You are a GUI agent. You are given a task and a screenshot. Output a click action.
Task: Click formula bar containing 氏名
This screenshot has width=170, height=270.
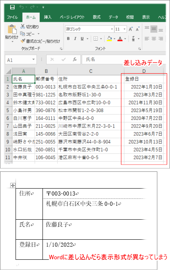[x=124, y=60]
